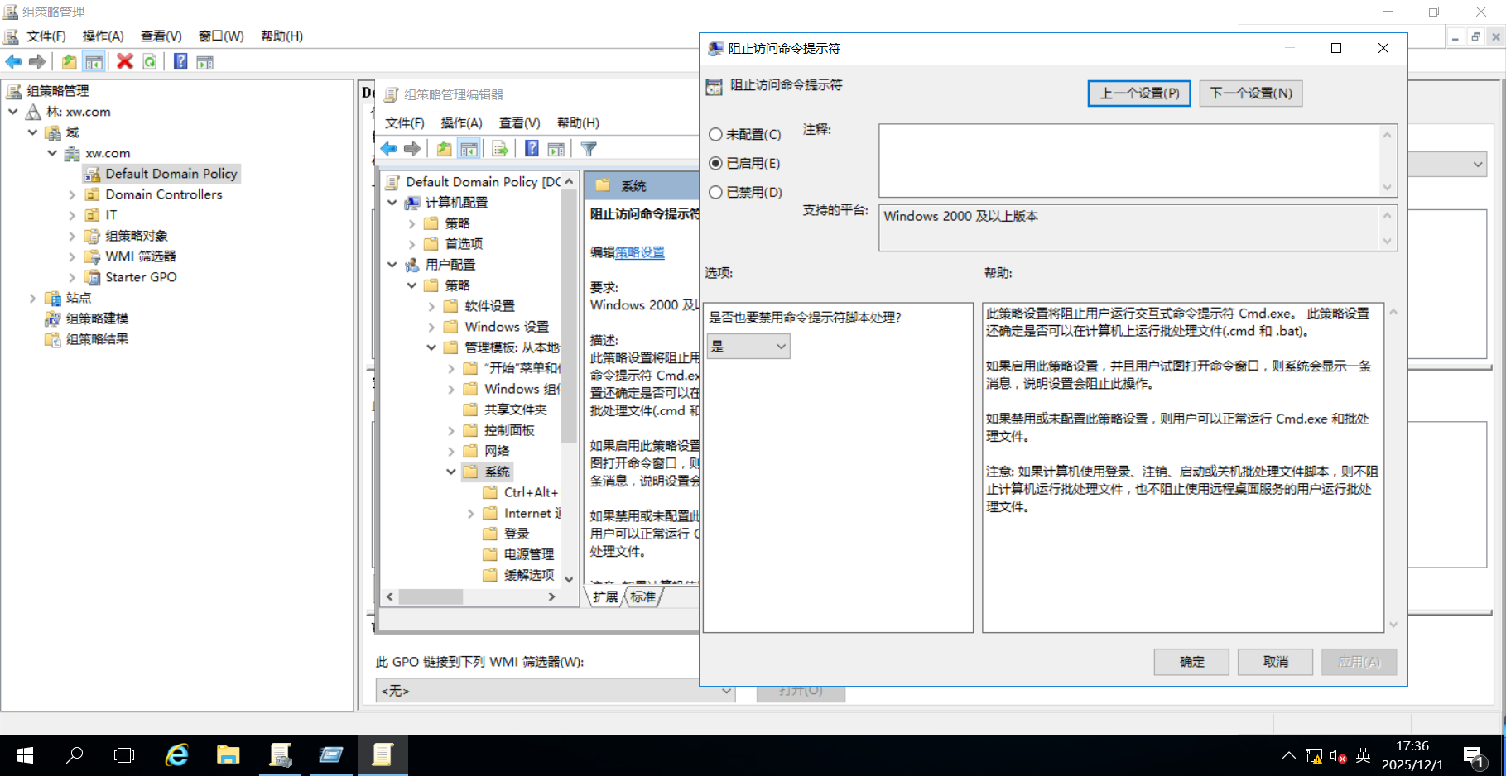Click the Filter icon in 组策略管理编辑器 toolbar

pyautogui.click(x=589, y=148)
